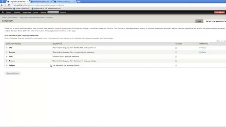226x127 pixels.
Task: Click the Operations column header
Action: (x=204, y=44)
